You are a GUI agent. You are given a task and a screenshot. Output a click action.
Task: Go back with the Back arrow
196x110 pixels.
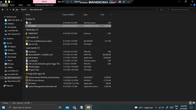point(3,9)
